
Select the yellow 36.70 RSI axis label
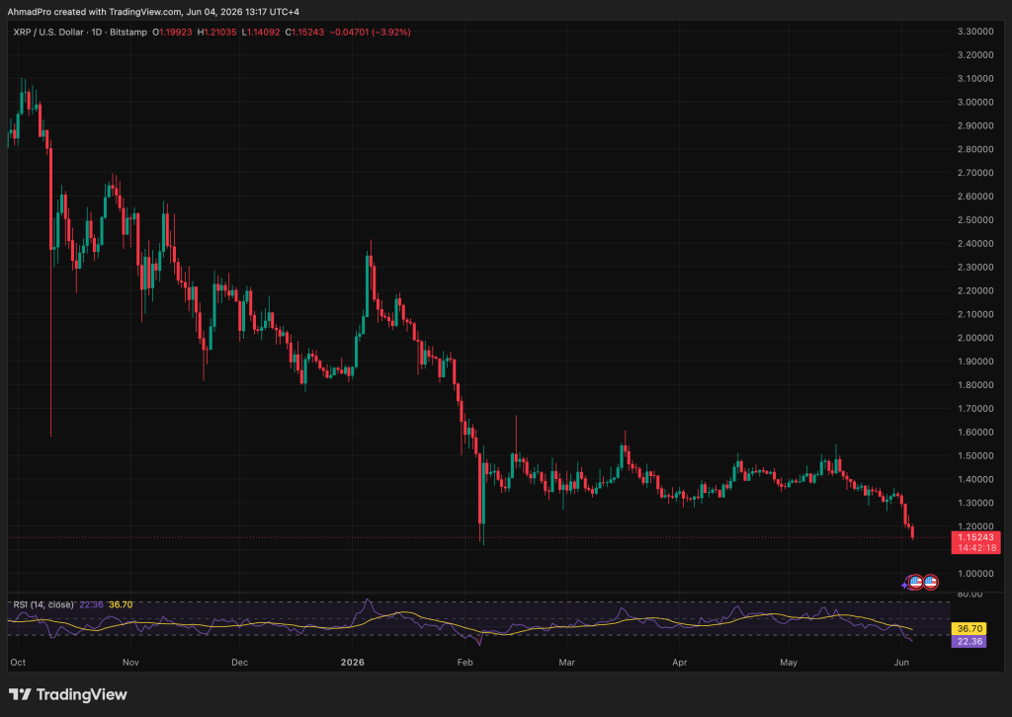[970, 629]
